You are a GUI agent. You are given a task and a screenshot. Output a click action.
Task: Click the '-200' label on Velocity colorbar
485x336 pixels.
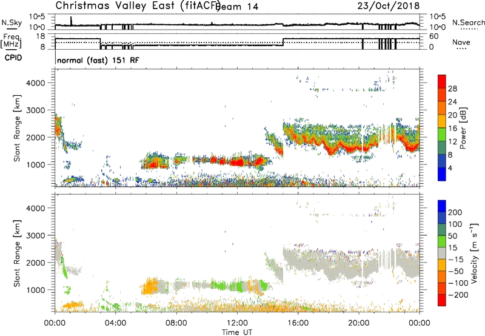(x=458, y=295)
